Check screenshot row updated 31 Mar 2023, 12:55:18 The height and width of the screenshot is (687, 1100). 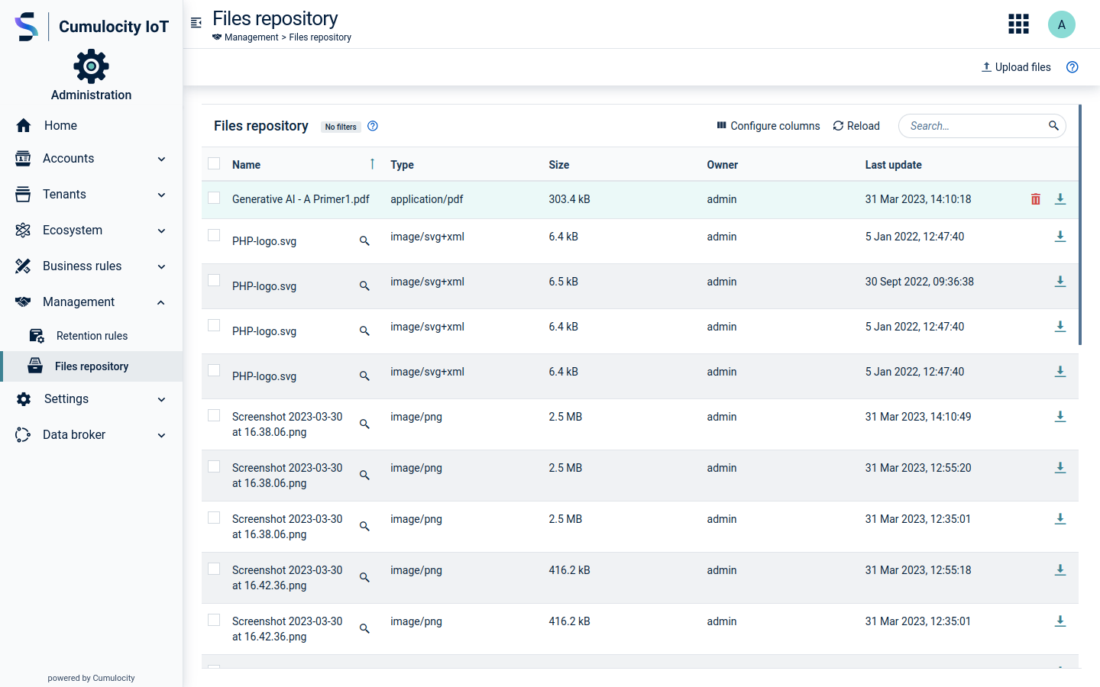[x=214, y=569]
